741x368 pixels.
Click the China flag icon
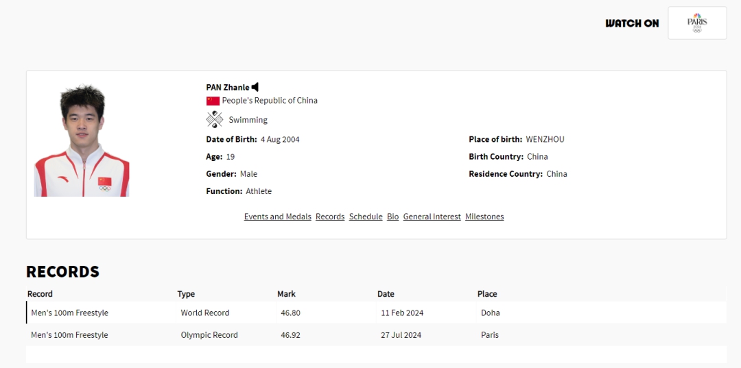tap(213, 101)
